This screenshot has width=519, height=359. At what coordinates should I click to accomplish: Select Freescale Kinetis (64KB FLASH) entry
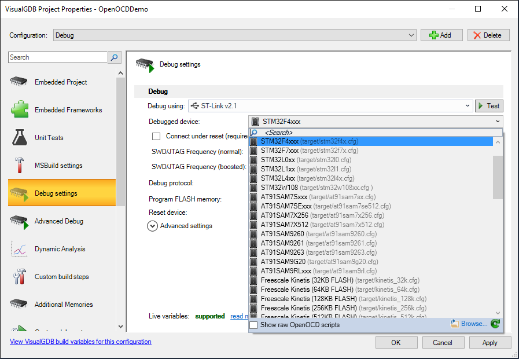pos(371,290)
